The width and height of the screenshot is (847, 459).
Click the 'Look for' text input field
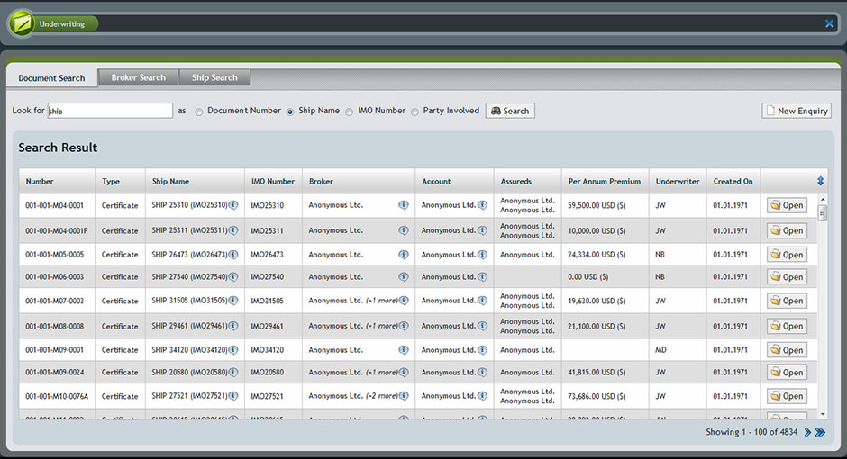click(x=109, y=111)
